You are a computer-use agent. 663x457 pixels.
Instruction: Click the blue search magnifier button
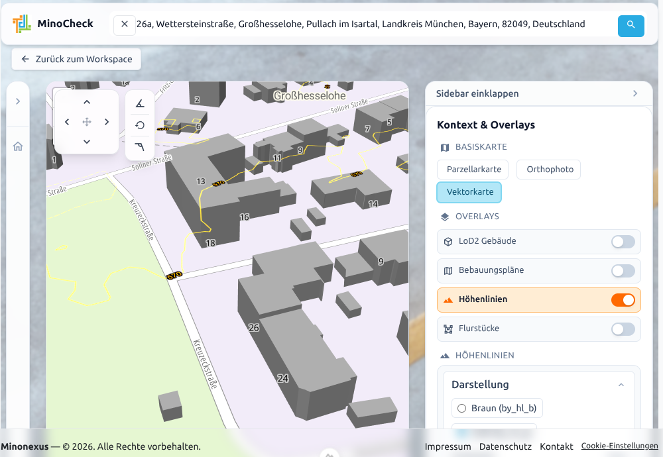pyautogui.click(x=631, y=25)
